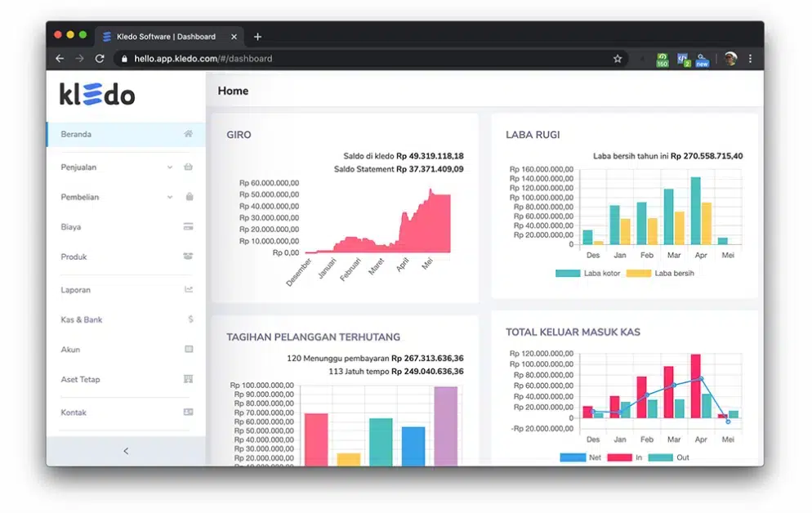
Task: Reload the page using the refresh button
Action: 100,59
